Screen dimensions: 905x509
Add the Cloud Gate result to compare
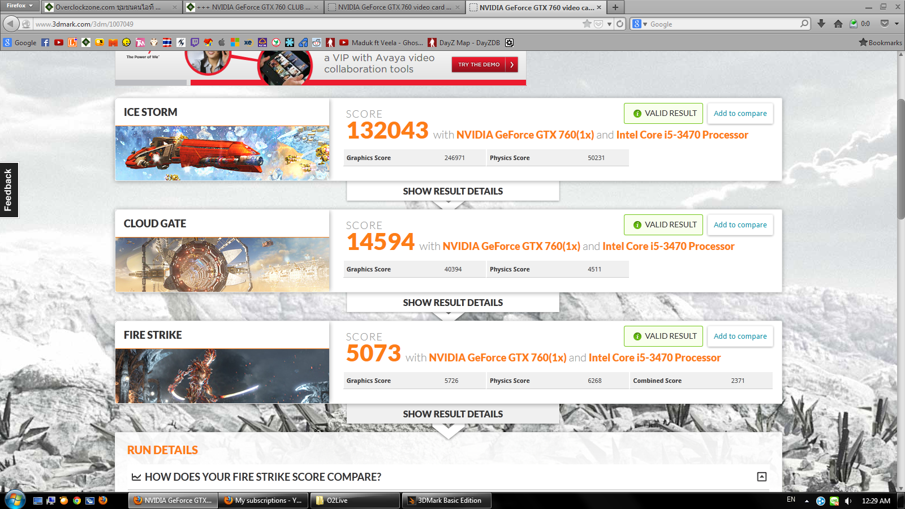(740, 225)
